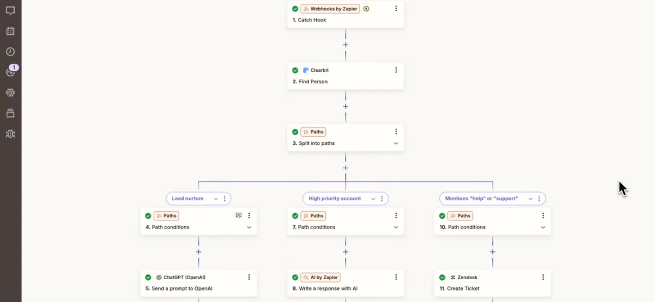654x302 pixels.
Task: Select the '2. Find Person' step title
Action: coord(310,82)
